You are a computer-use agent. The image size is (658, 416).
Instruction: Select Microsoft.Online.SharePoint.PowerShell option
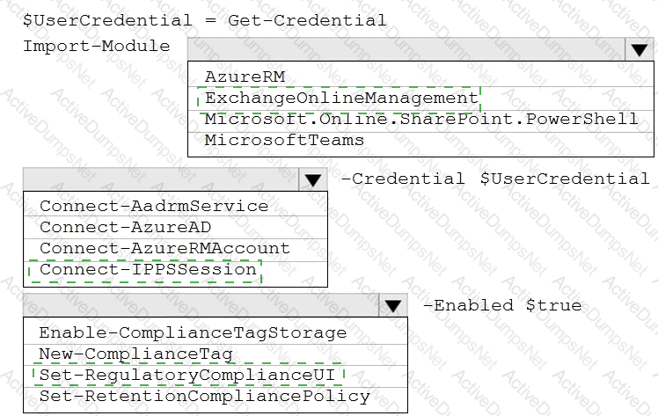[420, 119]
